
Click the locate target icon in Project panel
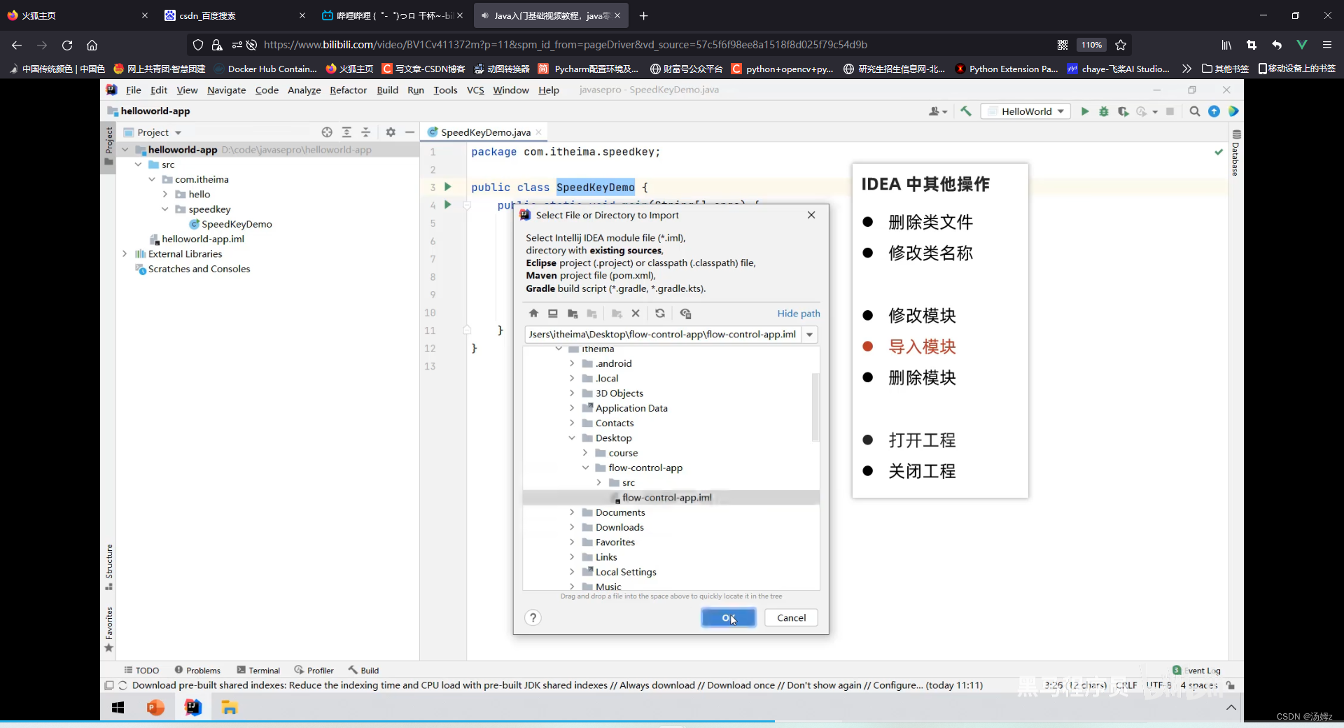pyautogui.click(x=327, y=132)
